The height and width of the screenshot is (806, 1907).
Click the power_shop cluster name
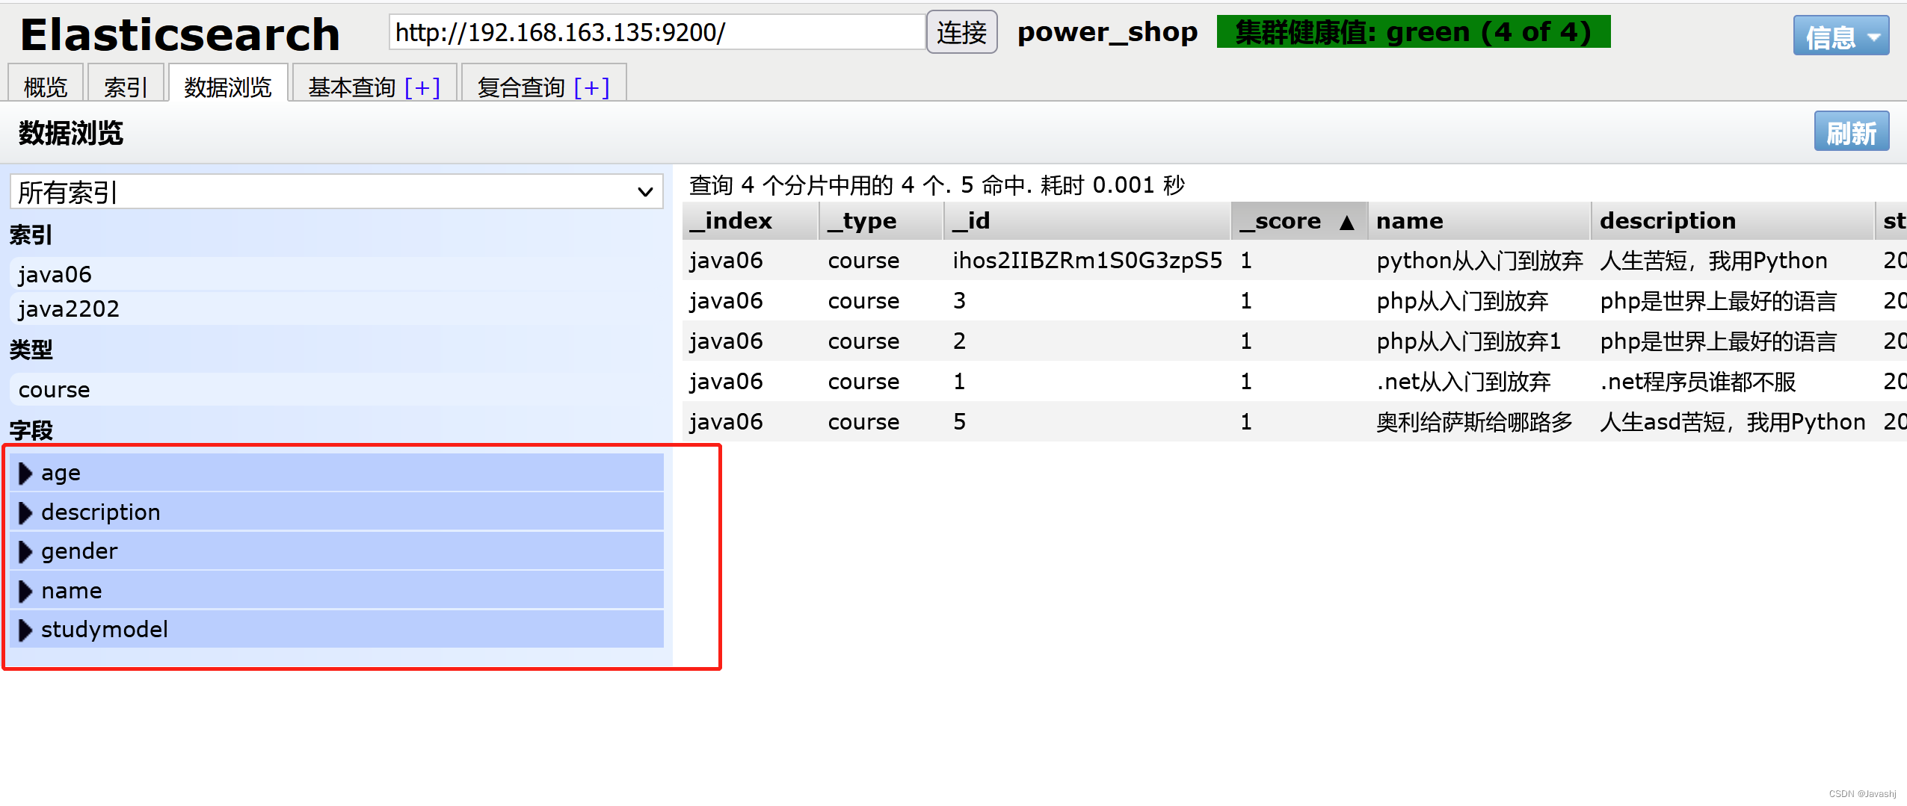1107,32
